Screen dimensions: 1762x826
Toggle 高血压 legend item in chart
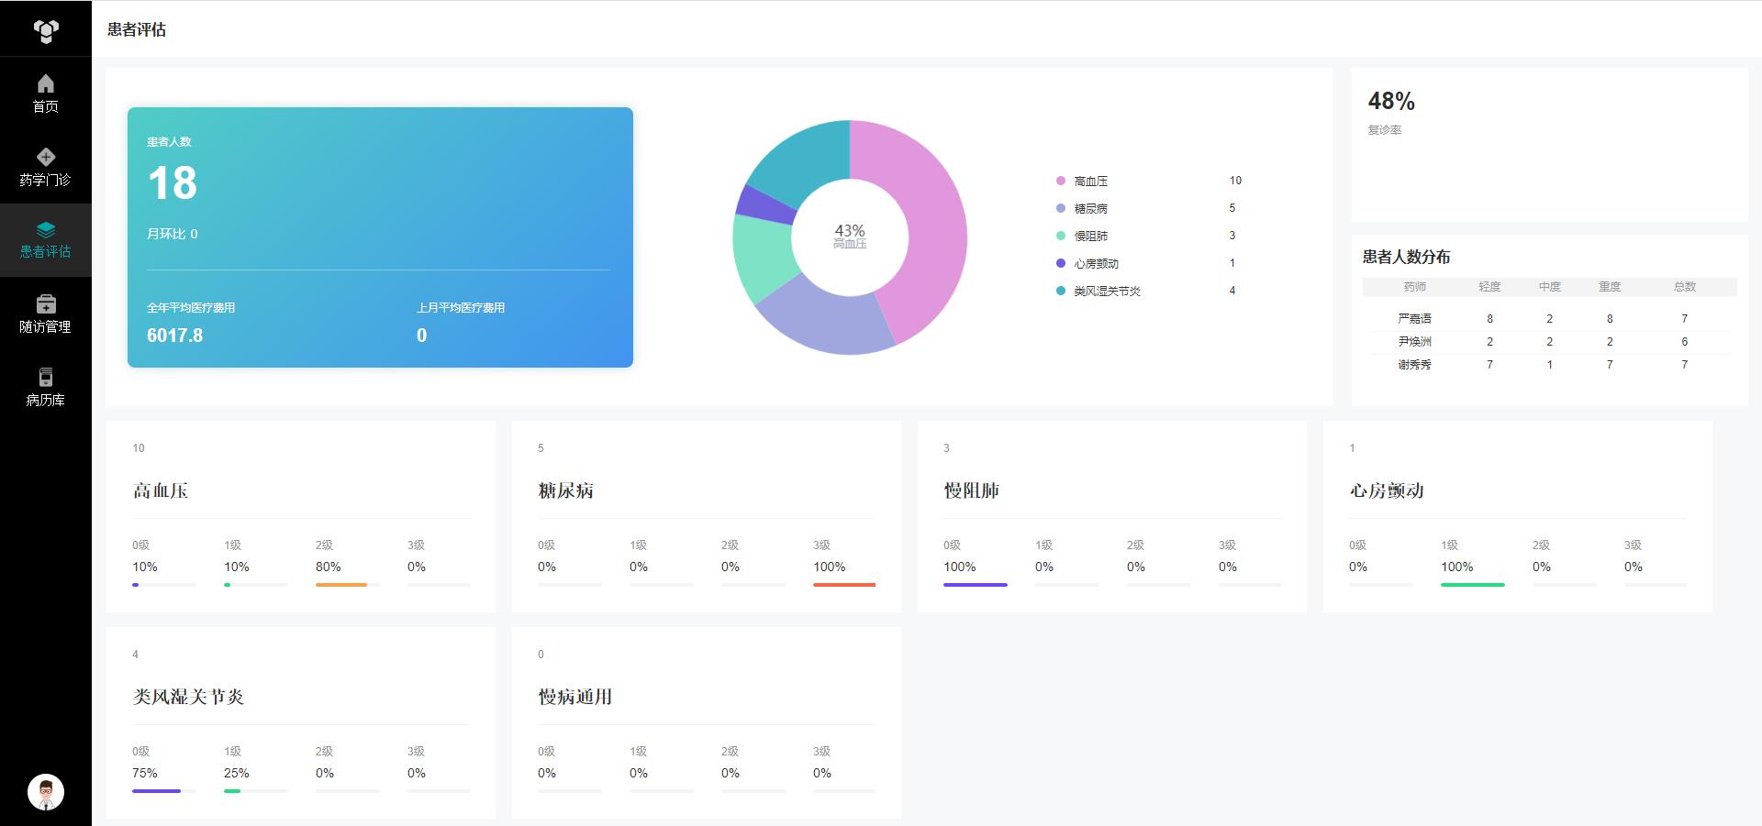1090,182
